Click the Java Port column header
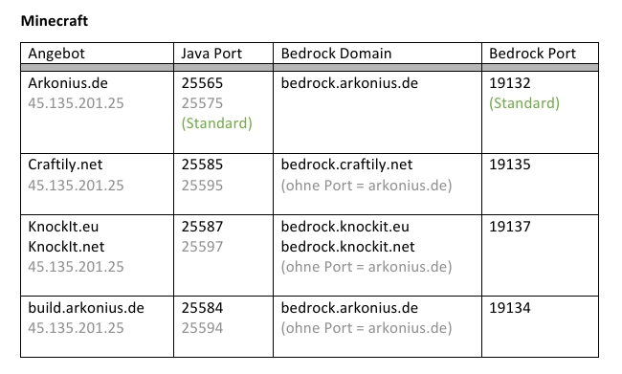The width and height of the screenshot is (622, 374). [211, 54]
